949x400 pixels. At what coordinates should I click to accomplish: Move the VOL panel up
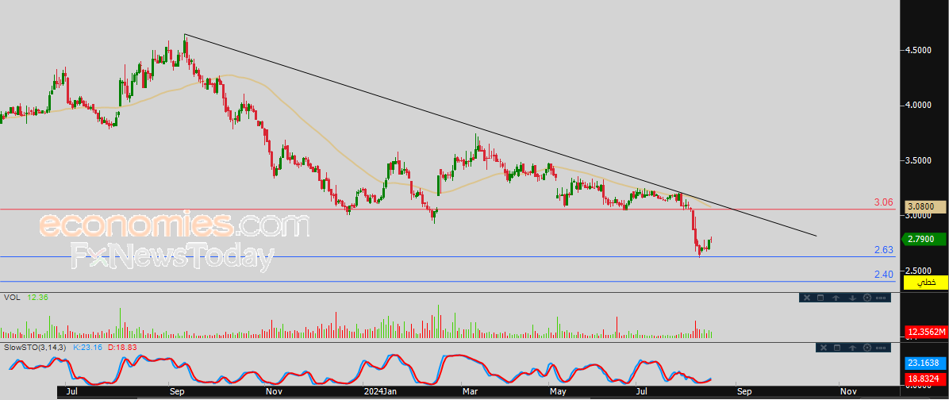[x=836, y=298]
